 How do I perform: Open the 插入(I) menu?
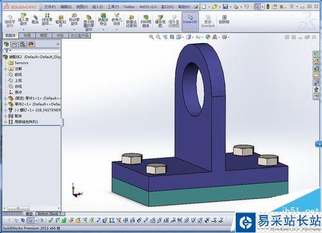(97, 7)
